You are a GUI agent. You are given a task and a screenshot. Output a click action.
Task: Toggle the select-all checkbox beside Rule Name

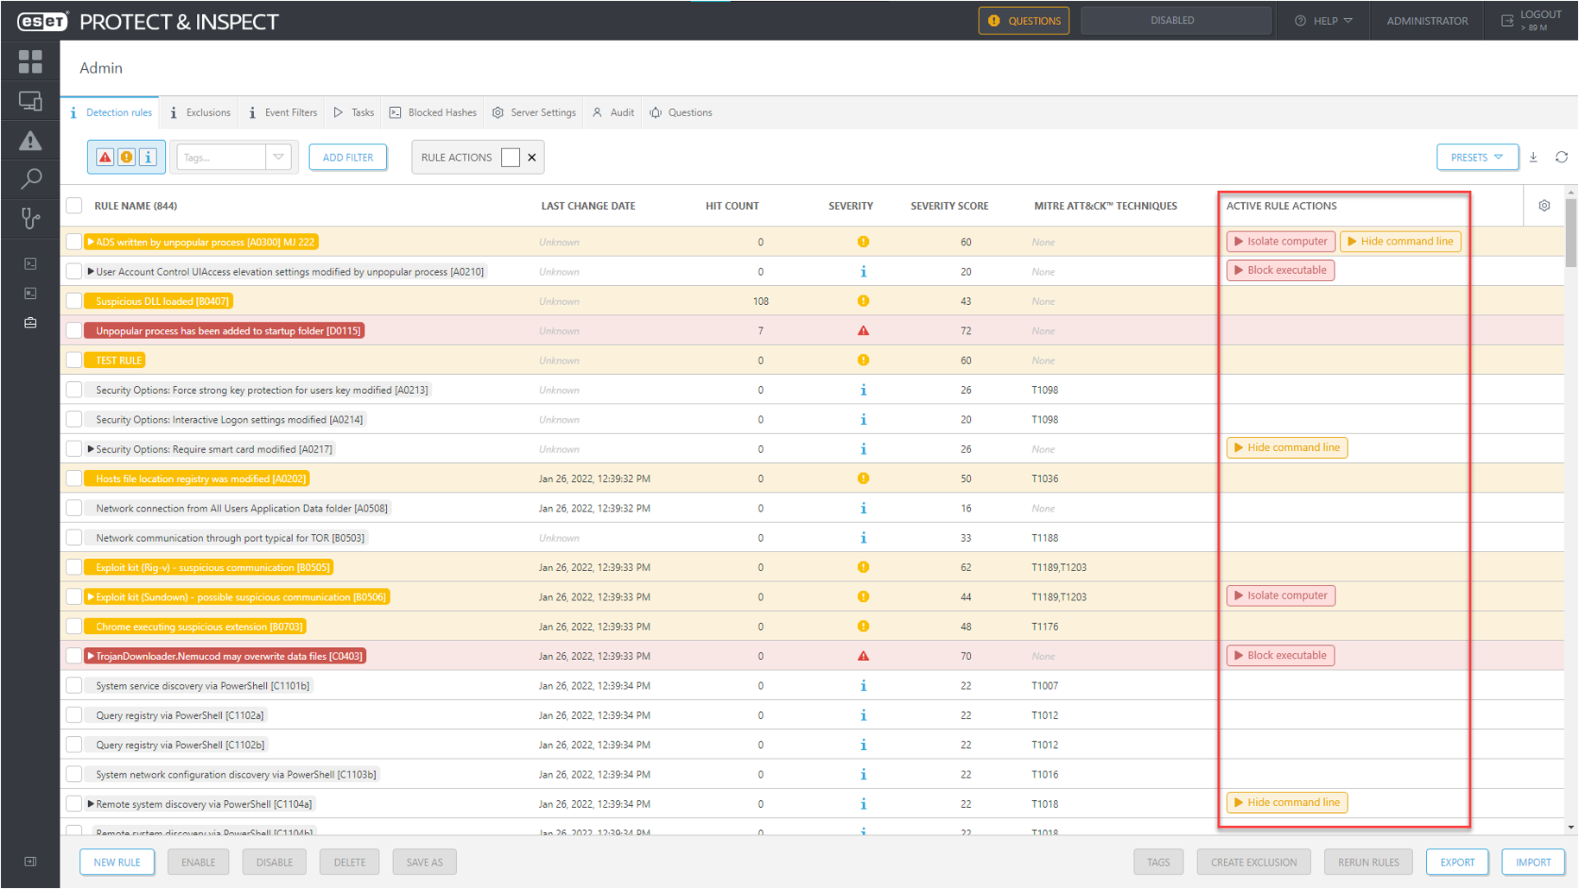click(x=74, y=206)
